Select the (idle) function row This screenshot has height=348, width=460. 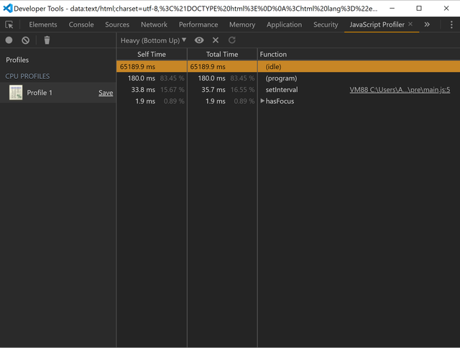[288, 67]
